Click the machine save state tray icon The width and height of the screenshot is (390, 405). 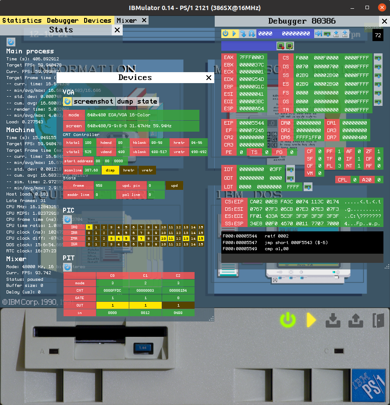click(333, 320)
